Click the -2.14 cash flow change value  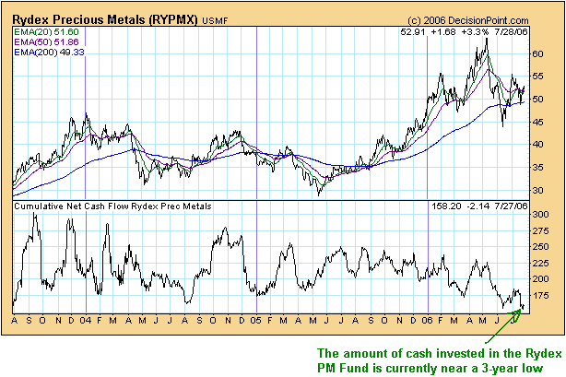[488, 204]
